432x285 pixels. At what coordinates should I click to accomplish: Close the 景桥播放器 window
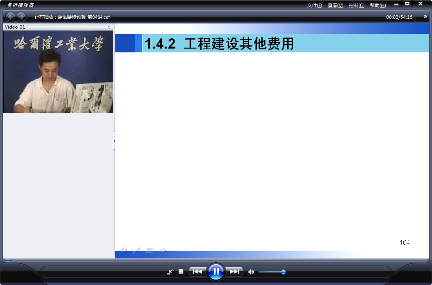click(x=420, y=4)
